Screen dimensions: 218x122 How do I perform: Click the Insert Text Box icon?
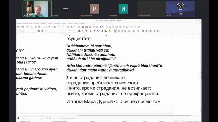point(90,27)
